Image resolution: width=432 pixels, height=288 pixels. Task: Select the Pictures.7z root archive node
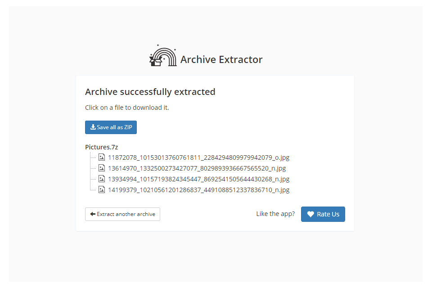(102, 147)
